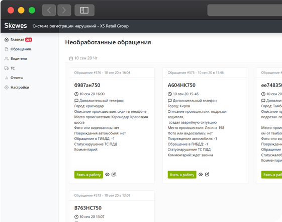Click the Skewes logo in header
The width and height of the screenshot is (282, 222).
point(16,26)
